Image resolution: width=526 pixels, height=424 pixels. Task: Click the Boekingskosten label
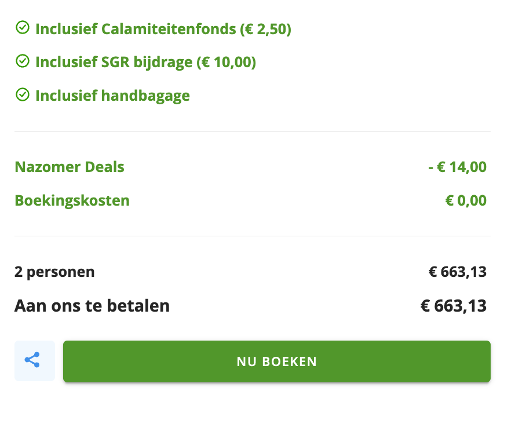(x=72, y=201)
